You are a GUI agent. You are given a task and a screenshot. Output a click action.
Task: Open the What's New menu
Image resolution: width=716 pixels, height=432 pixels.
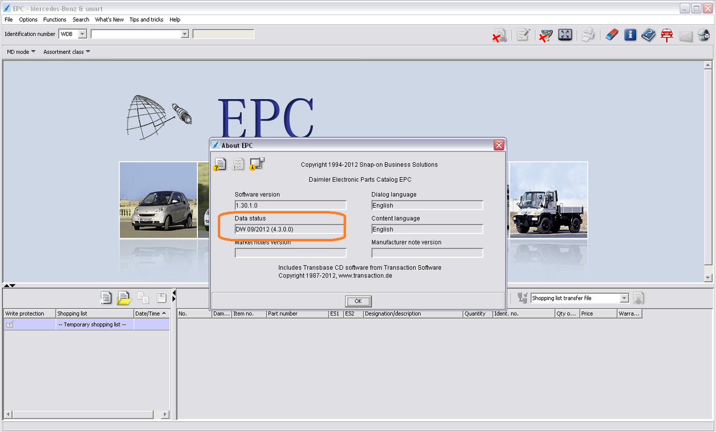tap(110, 20)
